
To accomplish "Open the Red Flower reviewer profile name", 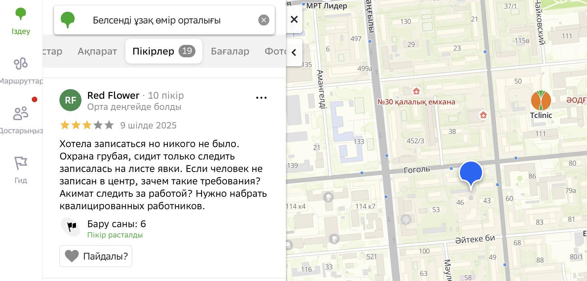I will point(113,95).
